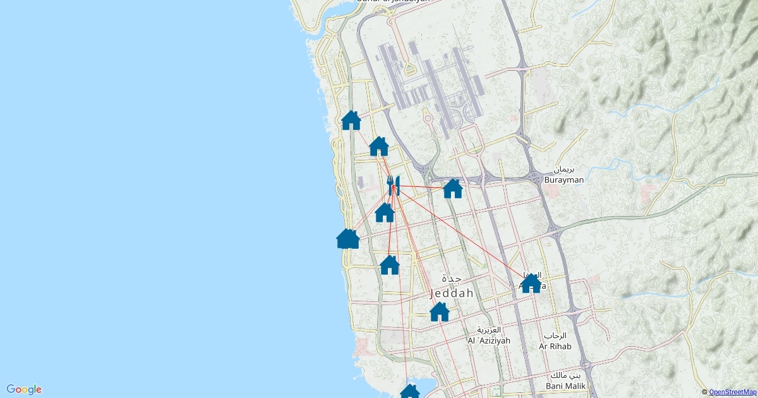Click house marker closest above the restaurant icon
Viewport: 758px width, 398px height.
378,146
